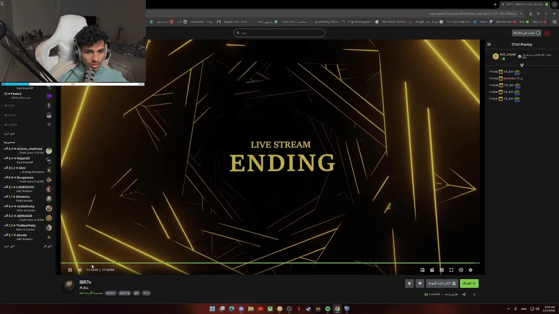Open Steam from the taskbar
Screen dimensions: 559x314
click(308, 309)
